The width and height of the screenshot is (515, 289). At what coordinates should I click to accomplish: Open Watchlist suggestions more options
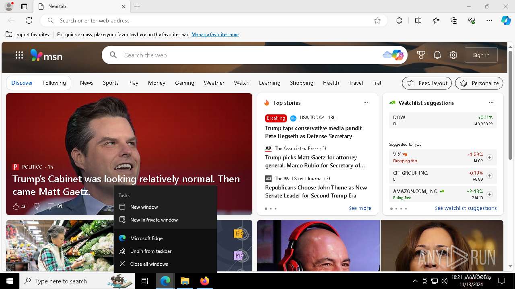[491, 103]
